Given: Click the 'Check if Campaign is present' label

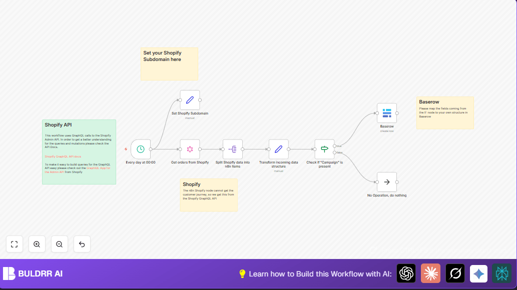Looking at the screenshot, I should click(x=324, y=164).
